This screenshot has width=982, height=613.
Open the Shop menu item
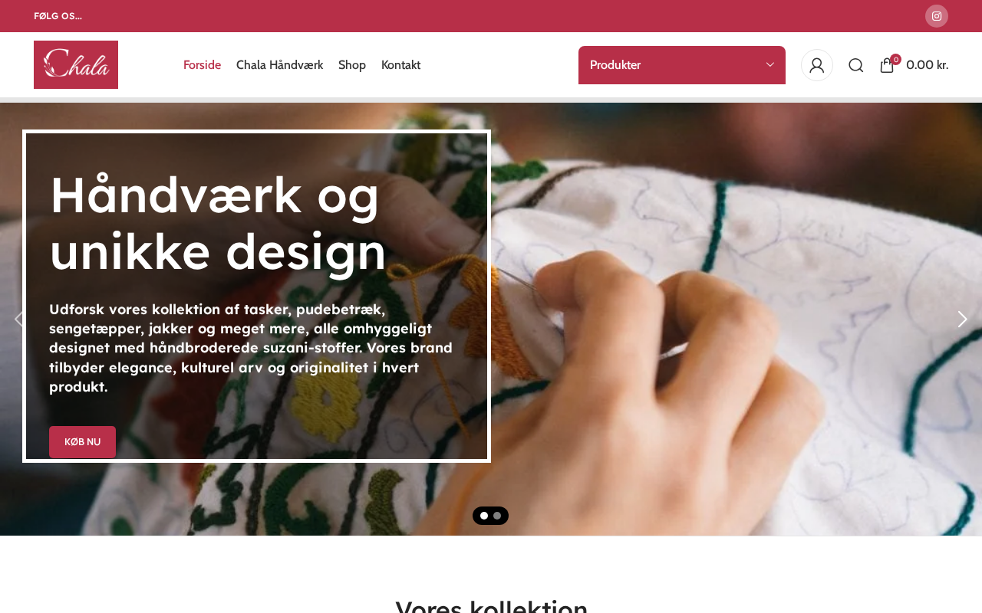(352, 65)
